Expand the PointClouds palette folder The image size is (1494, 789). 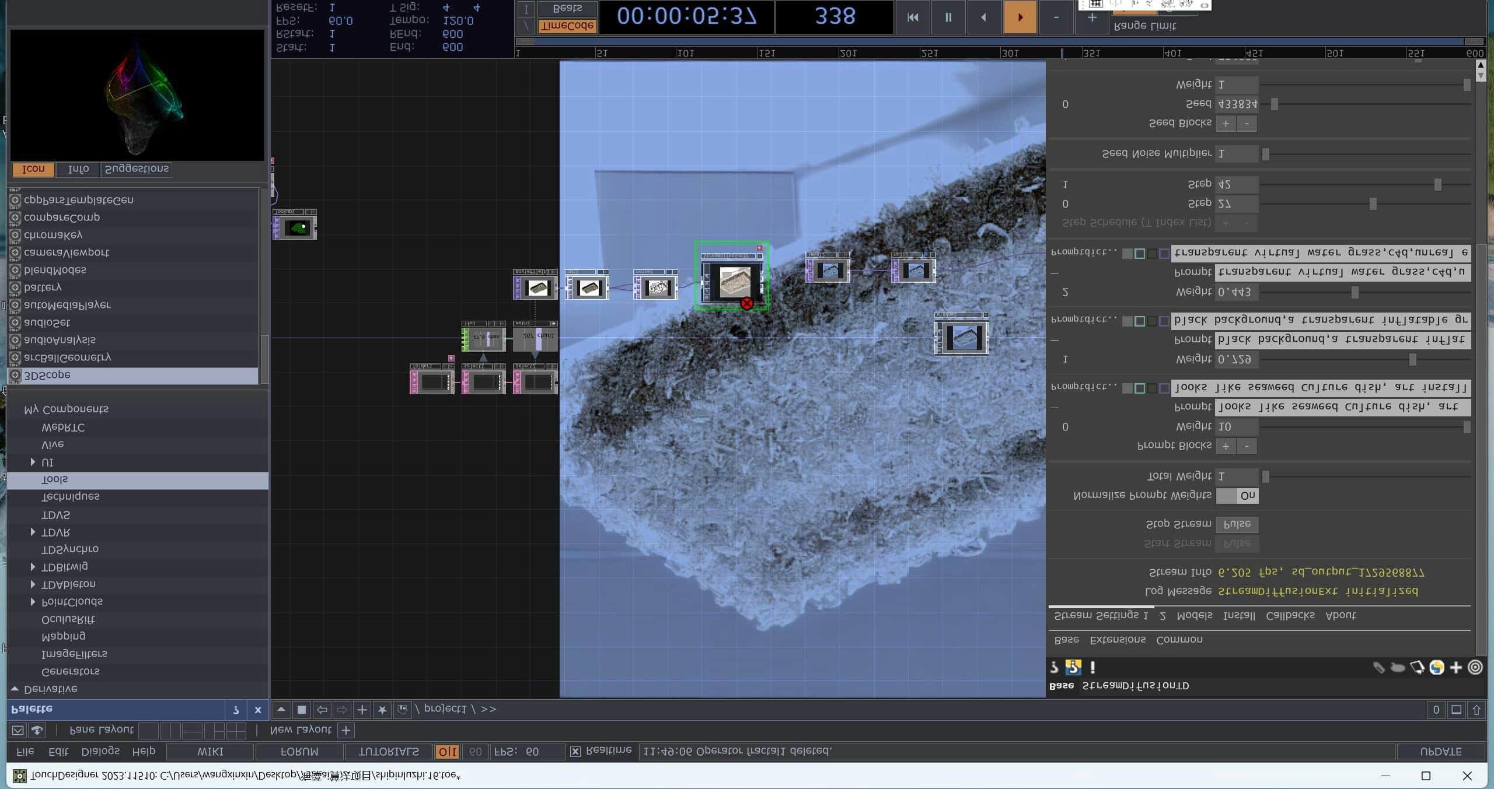click(x=33, y=601)
